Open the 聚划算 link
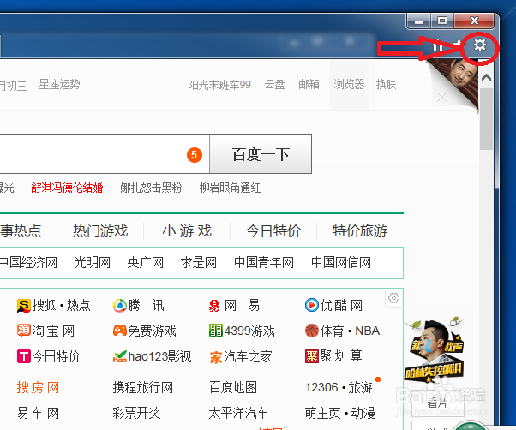Screen dimensions: 516x430 342,356
